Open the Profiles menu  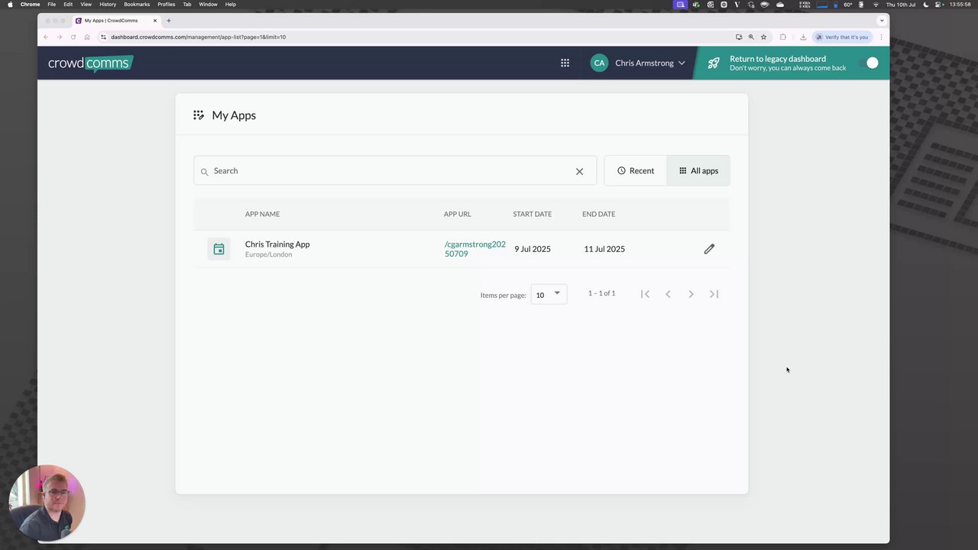(166, 5)
